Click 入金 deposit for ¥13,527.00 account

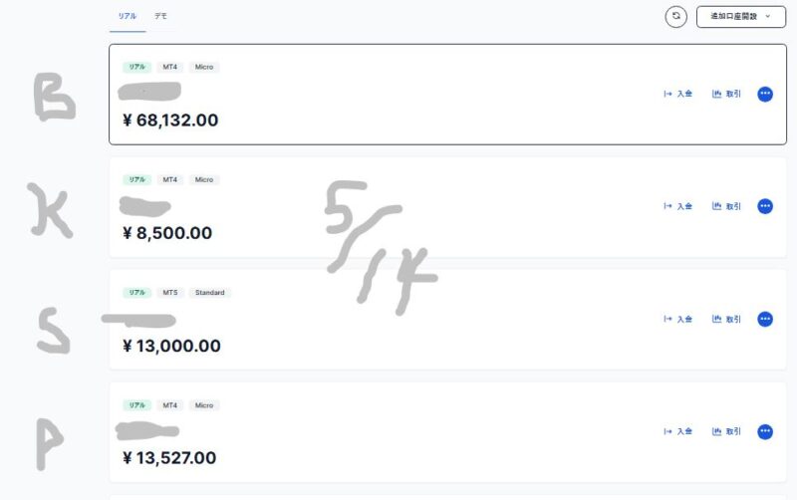click(x=678, y=431)
